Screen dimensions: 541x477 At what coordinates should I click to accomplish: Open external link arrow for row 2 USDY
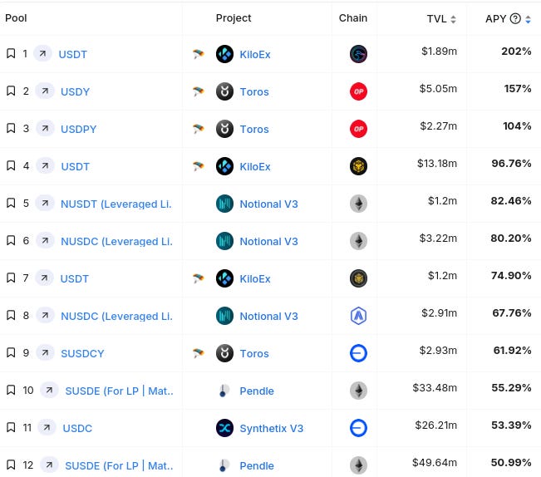tap(45, 91)
